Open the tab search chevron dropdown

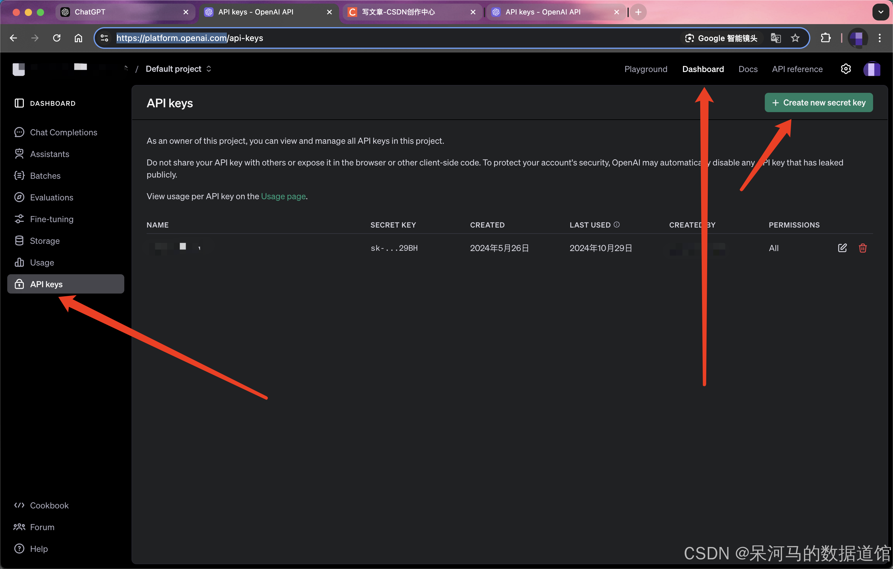pos(880,12)
